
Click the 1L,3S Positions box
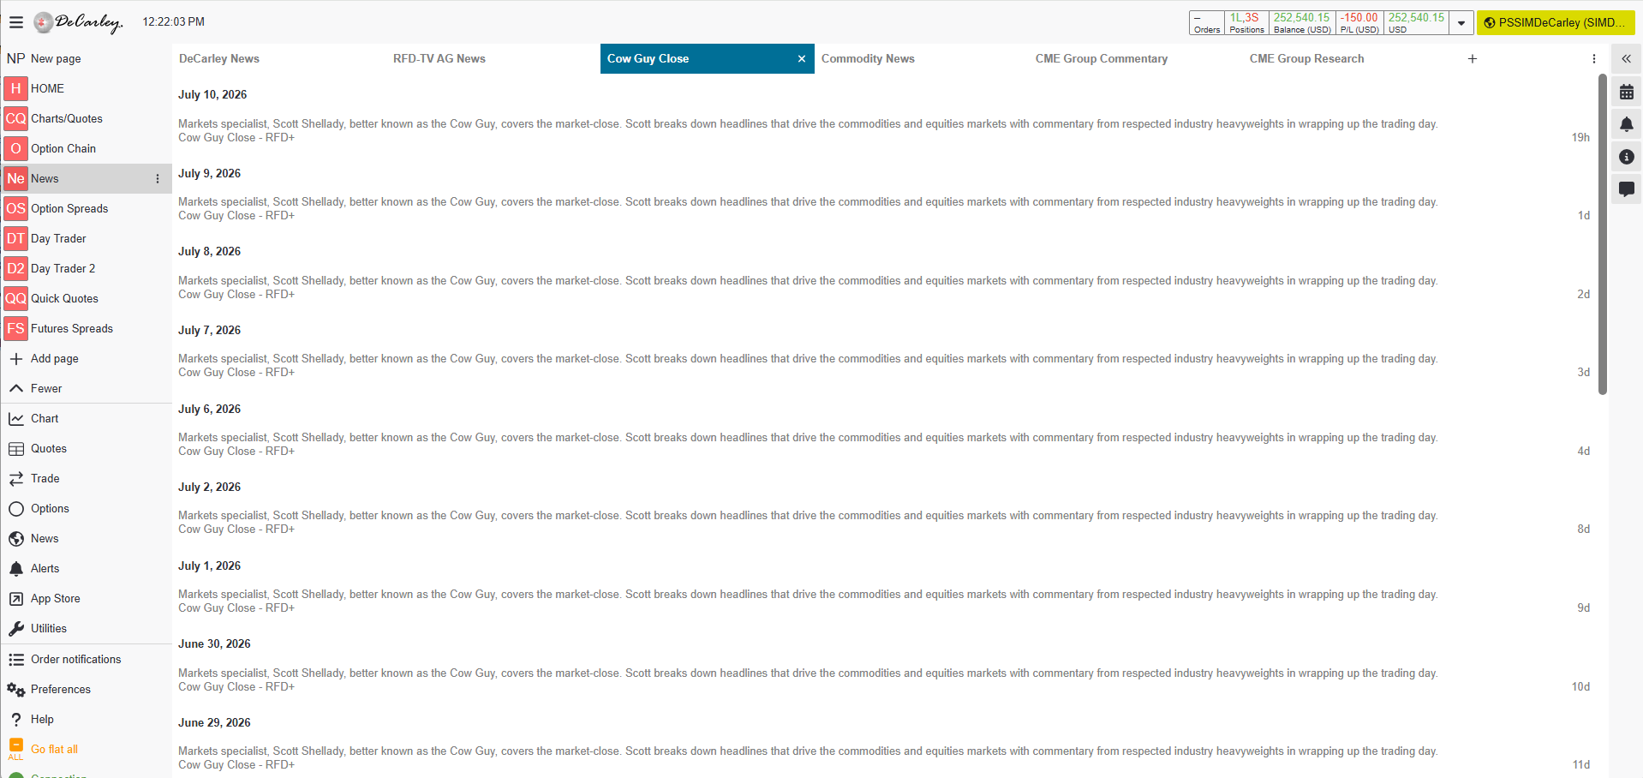1246,23
